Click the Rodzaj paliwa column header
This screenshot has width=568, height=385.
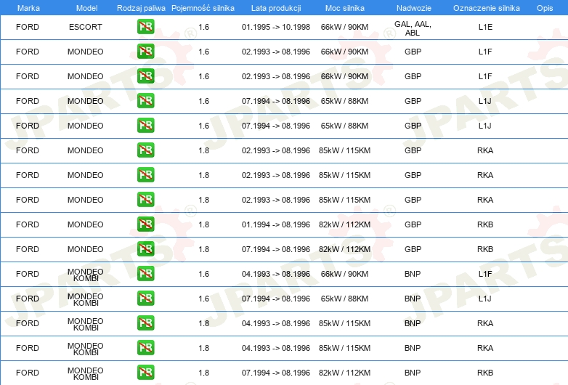(141, 8)
